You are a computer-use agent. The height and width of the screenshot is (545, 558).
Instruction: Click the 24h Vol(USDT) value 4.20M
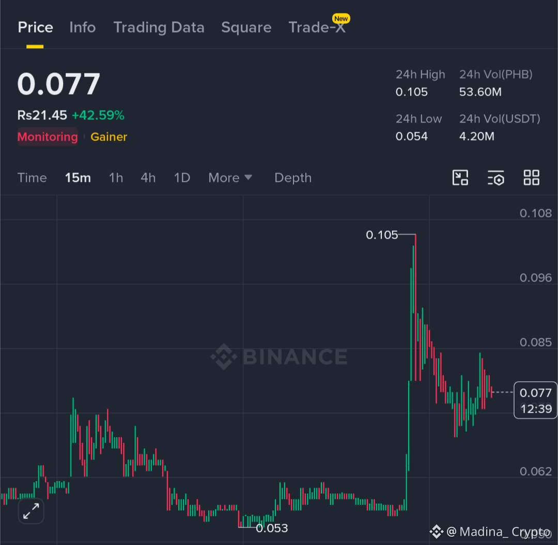click(x=476, y=136)
